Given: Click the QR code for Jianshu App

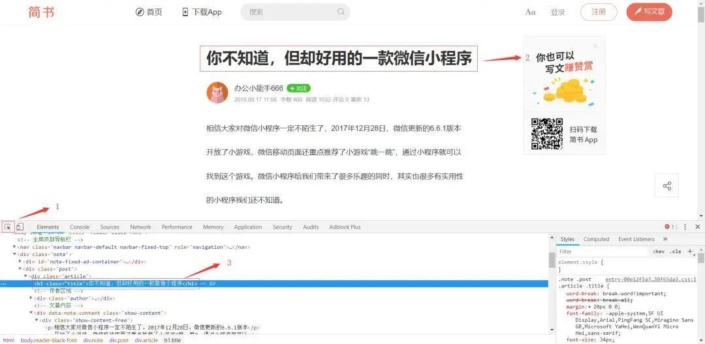Looking at the screenshot, I should click(x=547, y=134).
